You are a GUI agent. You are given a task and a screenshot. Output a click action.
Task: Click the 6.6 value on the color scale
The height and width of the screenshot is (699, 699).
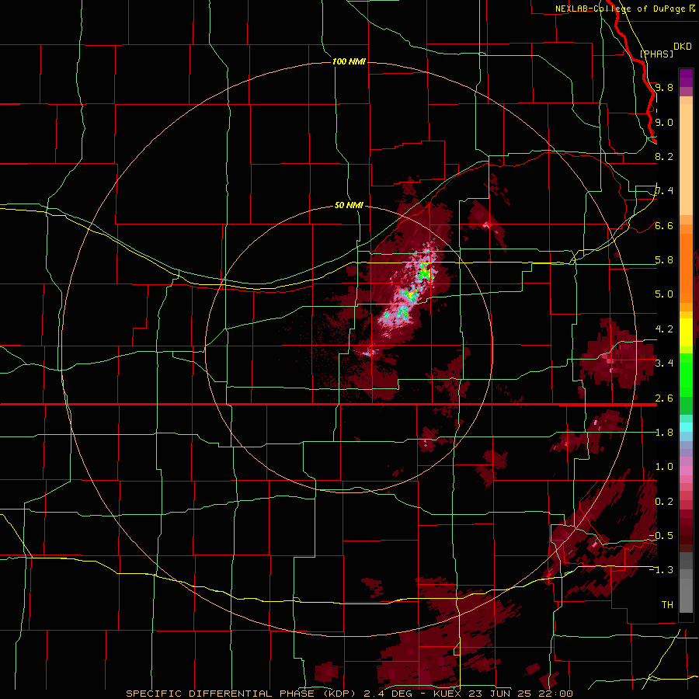664,225
